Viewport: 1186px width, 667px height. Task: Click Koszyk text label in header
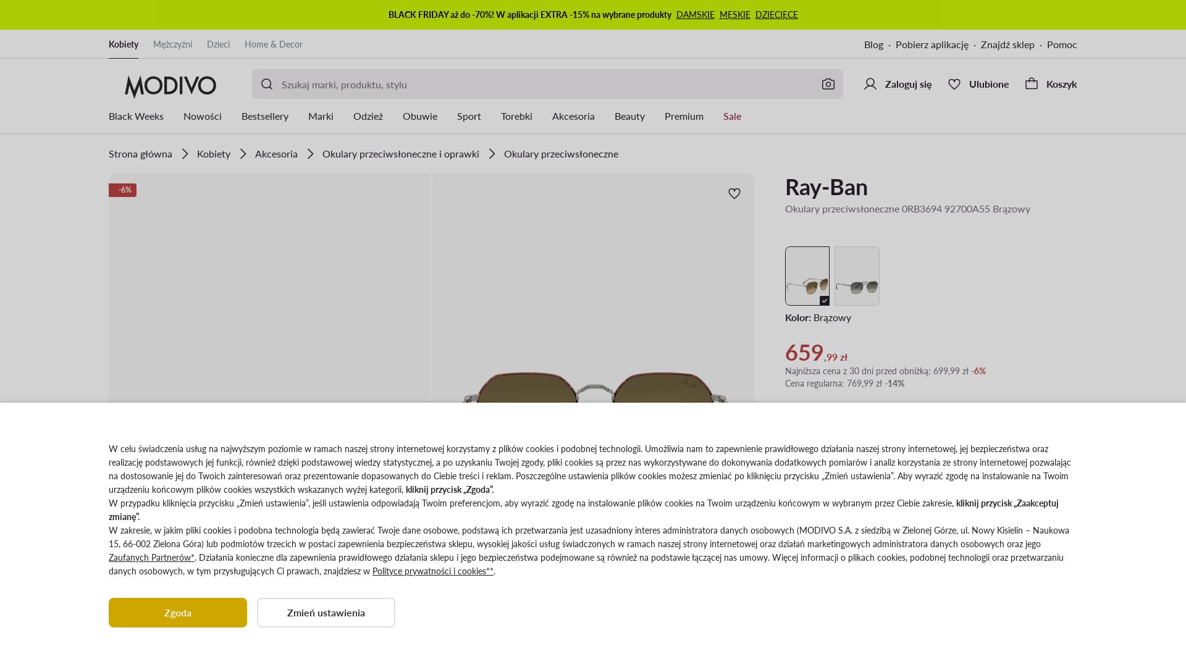pyautogui.click(x=1062, y=84)
